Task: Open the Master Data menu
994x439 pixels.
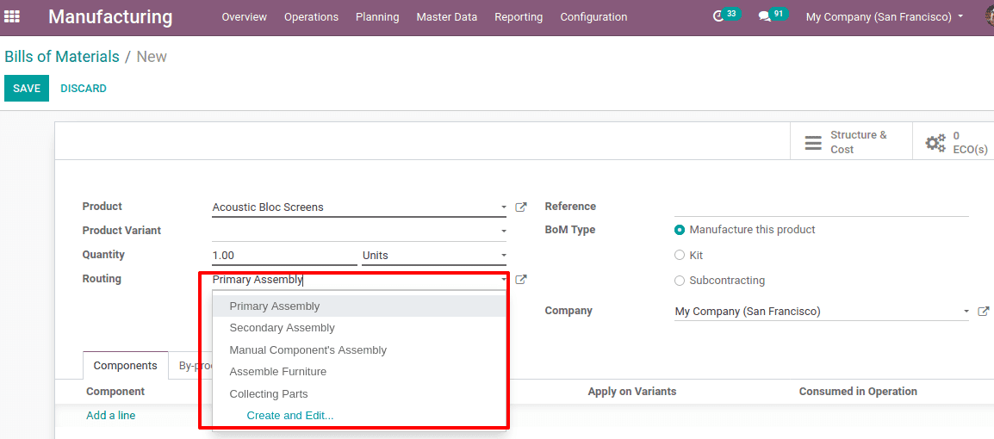Action: 447,17
